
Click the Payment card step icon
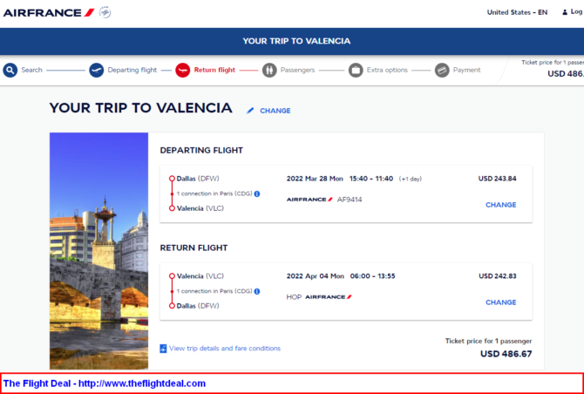[442, 70]
